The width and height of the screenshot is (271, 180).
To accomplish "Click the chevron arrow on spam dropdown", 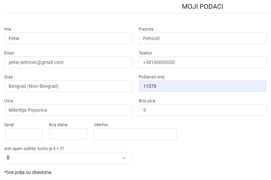I will coord(124,158).
